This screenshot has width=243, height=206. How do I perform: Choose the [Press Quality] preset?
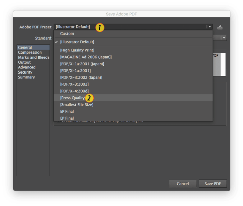coord(73,98)
